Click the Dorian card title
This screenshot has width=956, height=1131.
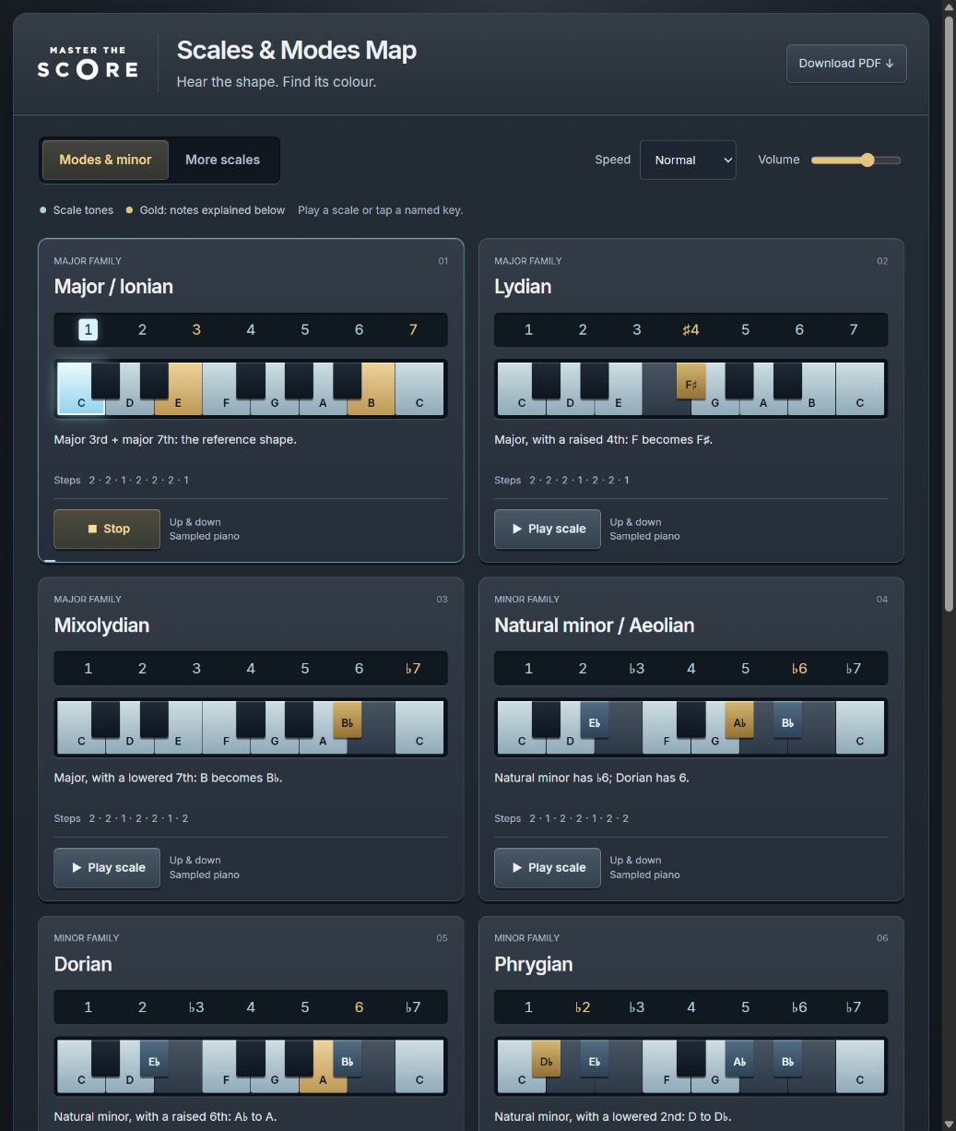[x=83, y=964]
